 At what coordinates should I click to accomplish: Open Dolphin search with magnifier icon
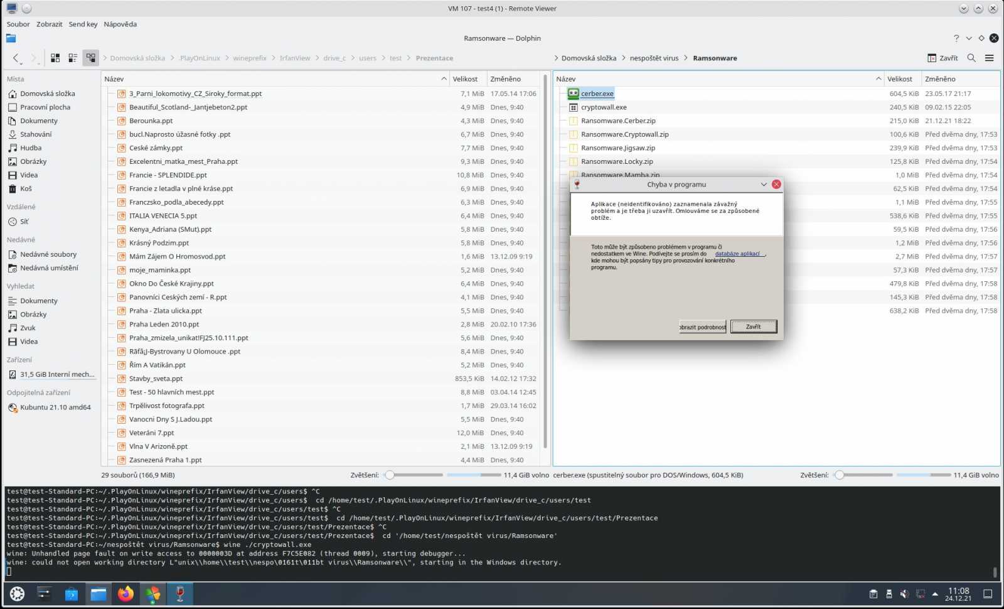tap(971, 58)
